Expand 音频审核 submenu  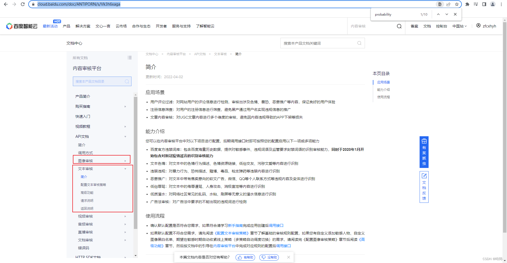125,224
